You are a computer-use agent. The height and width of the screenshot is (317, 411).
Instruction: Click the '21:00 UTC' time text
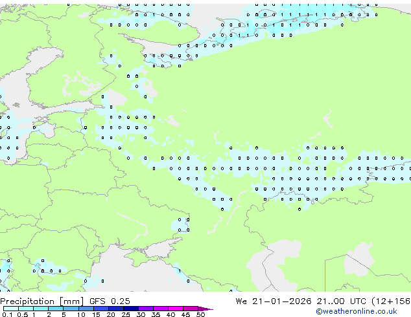pyautogui.click(x=341, y=301)
